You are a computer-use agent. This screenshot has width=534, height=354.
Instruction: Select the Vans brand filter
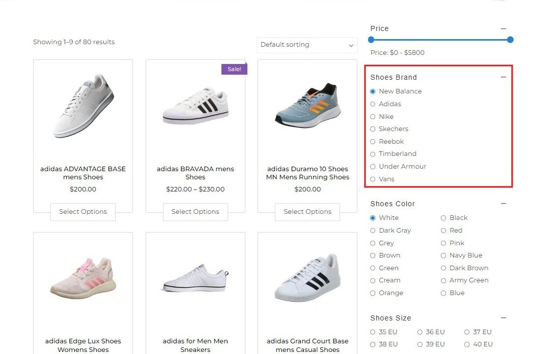pyautogui.click(x=373, y=179)
